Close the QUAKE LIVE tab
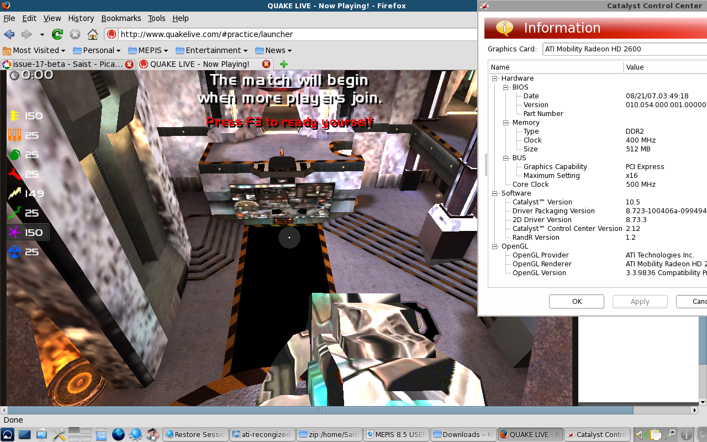 (x=266, y=64)
